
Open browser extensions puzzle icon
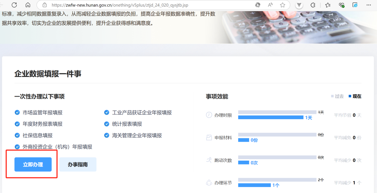[x=313, y=5]
